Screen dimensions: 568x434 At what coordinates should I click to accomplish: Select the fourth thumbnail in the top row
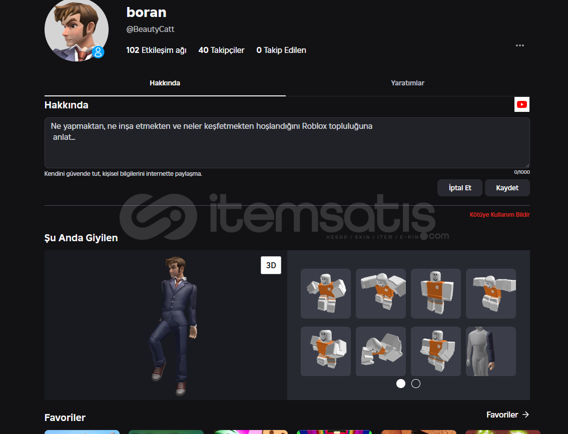[491, 294]
